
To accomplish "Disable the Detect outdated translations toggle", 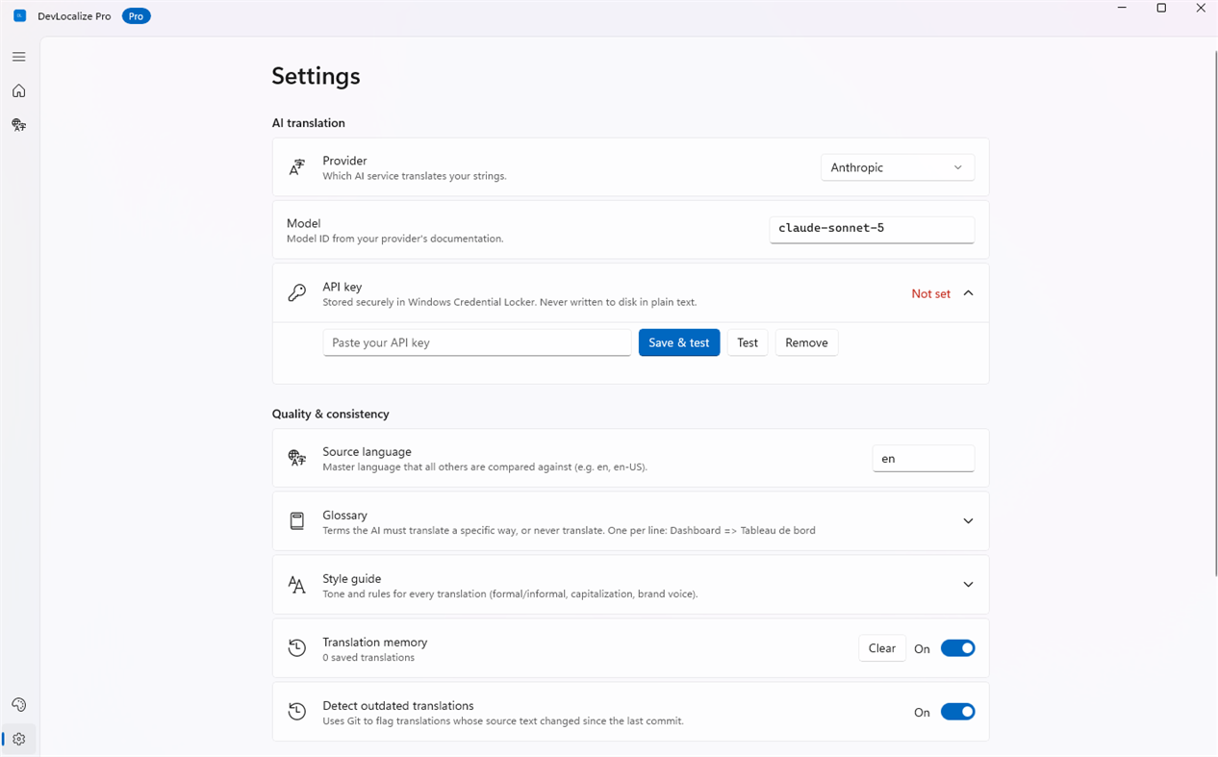I will [957, 712].
